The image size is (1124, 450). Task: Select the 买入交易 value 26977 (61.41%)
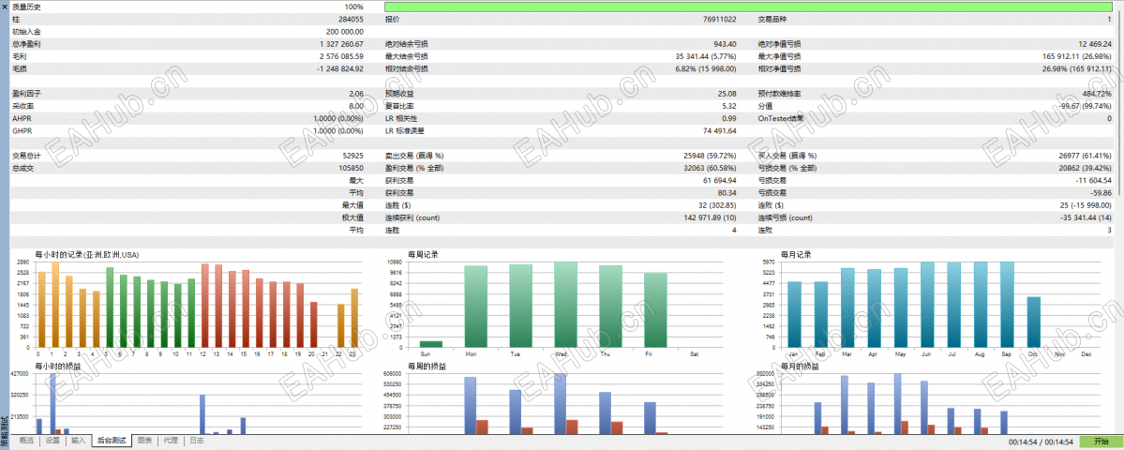point(1085,156)
